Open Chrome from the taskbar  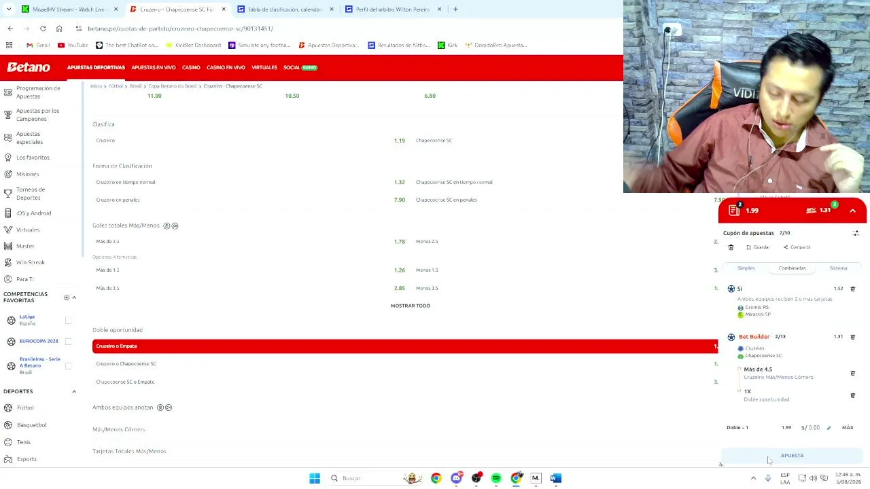[x=436, y=478]
